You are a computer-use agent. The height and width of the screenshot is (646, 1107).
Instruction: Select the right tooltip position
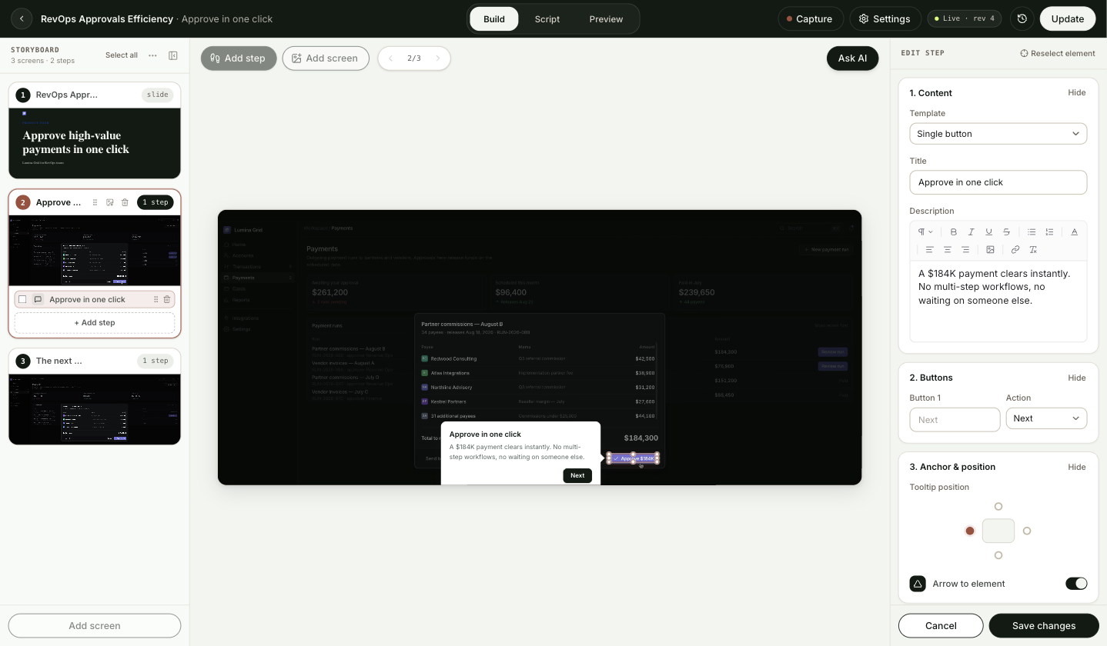tap(1027, 531)
